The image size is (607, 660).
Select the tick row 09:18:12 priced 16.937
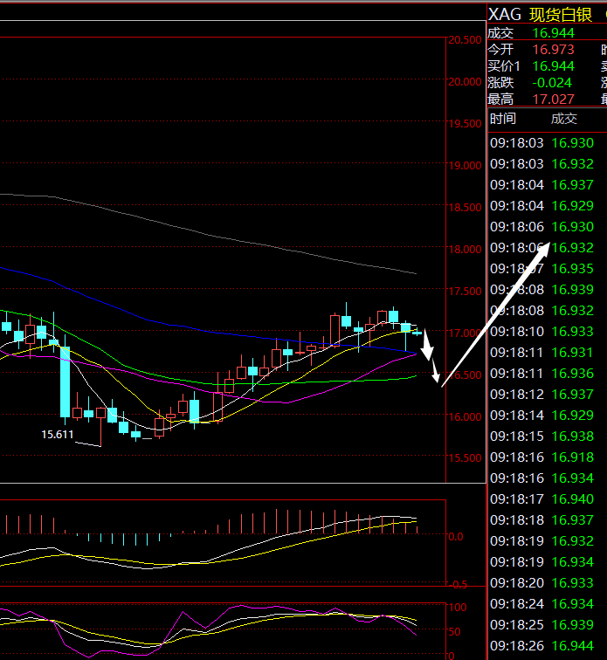541,395
